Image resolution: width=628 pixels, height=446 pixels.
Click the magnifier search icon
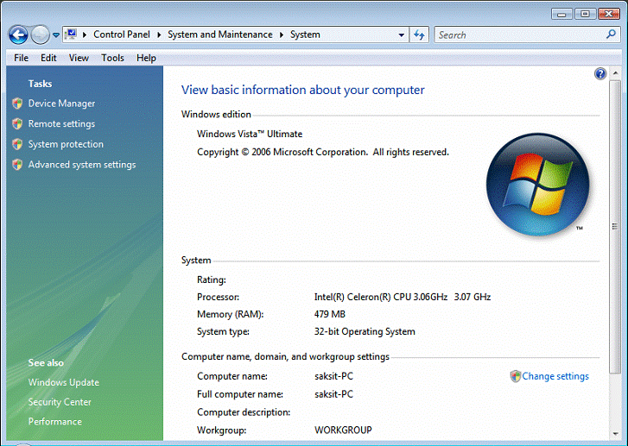(612, 35)
